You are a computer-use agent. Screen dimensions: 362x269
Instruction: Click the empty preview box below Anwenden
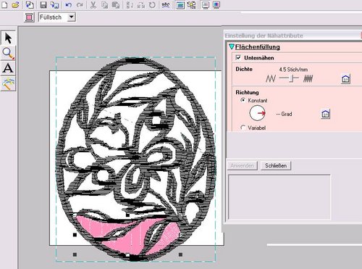[x=279, y=197]
